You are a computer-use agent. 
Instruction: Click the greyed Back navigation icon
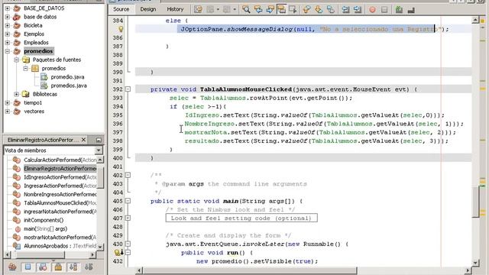click(211, 9)
